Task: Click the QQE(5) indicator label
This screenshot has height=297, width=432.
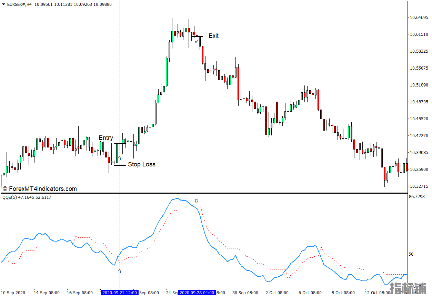Action: (27, 197)
